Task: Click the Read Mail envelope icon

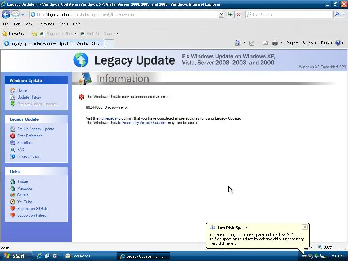Action: tap(265, 43)
